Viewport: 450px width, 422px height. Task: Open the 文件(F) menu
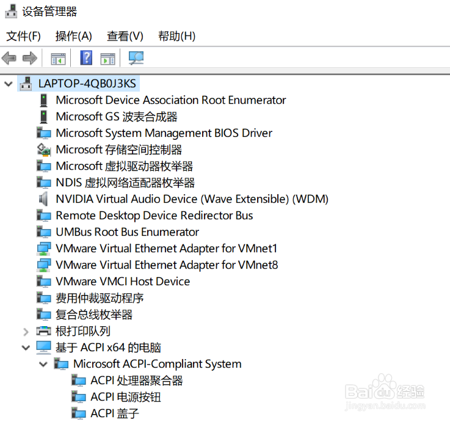23,36
